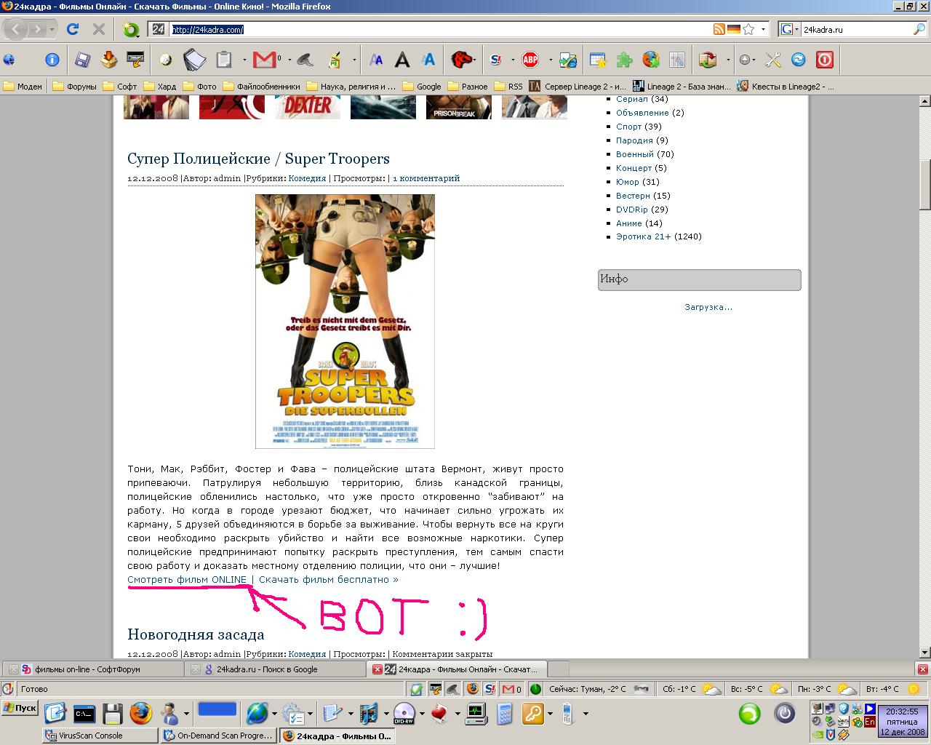Open the 'Новогодняя засада' post title
Image resolution: width=931 pixels, height=745 pixels.
tap(196, 634)
